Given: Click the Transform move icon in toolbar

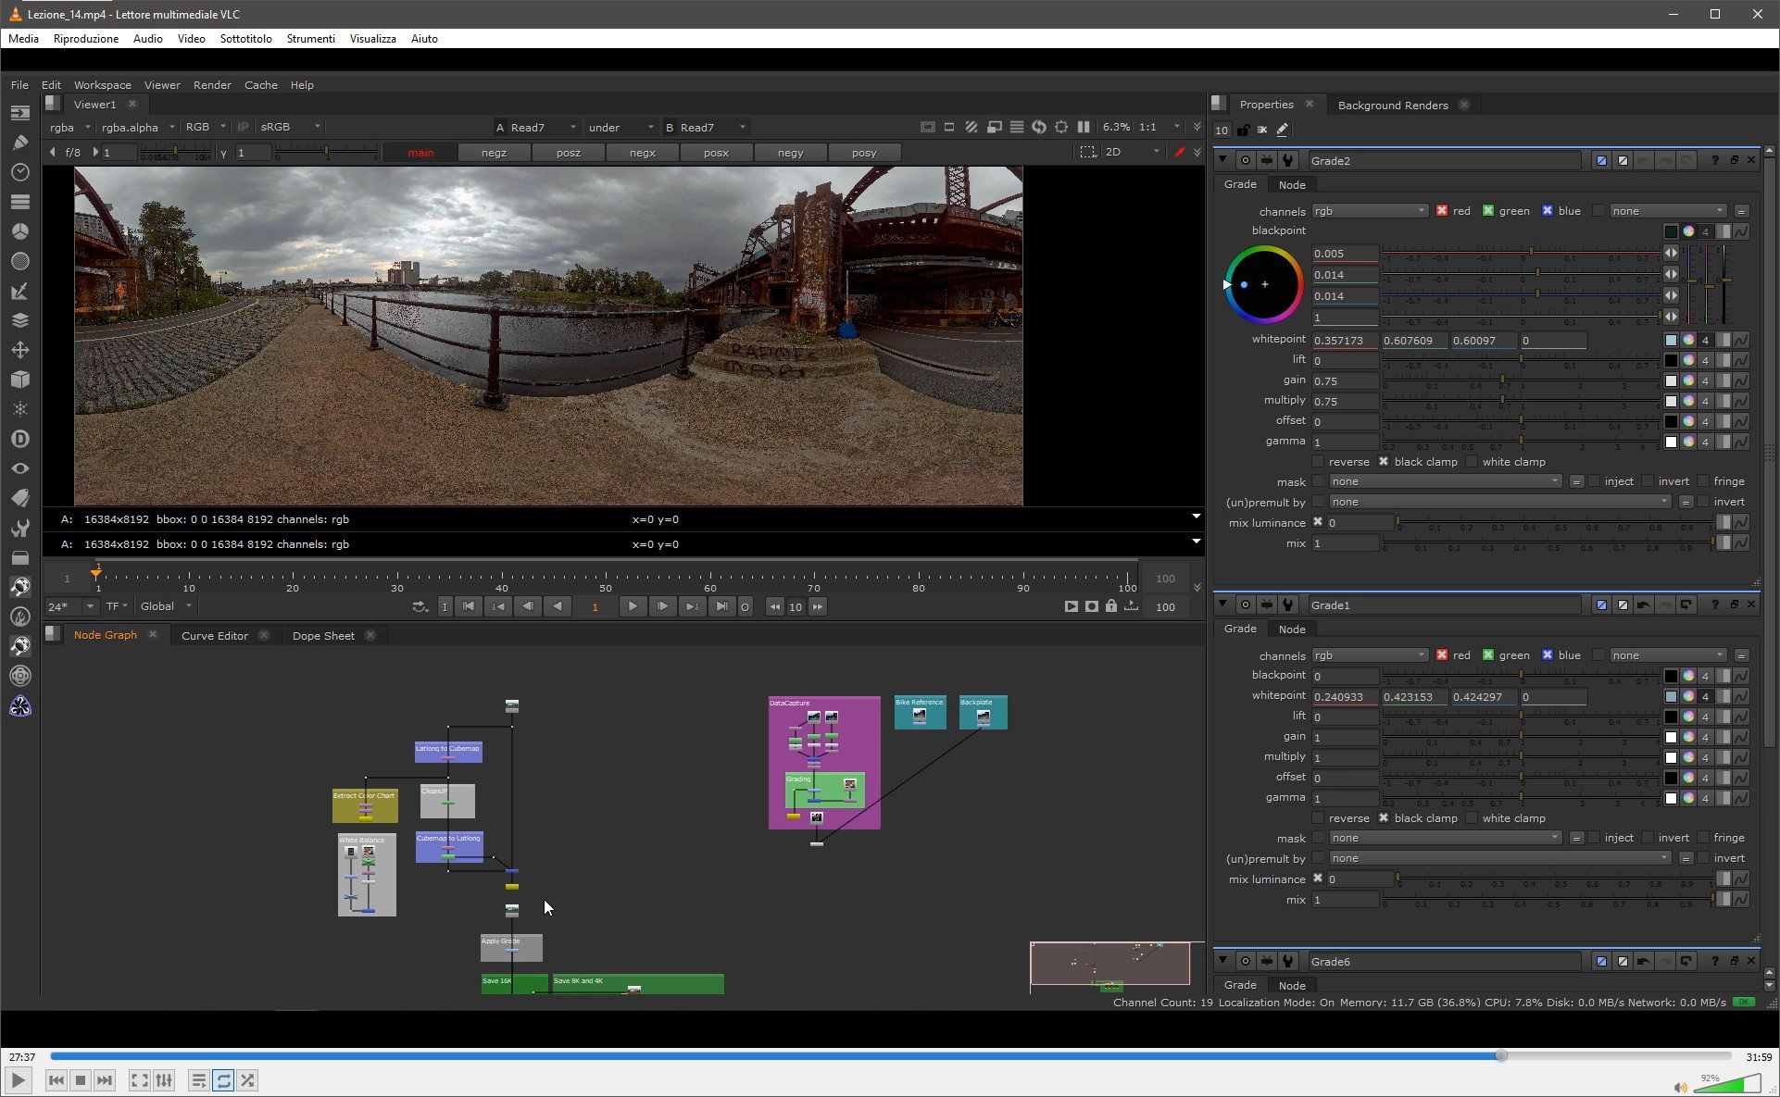Looking at the screenshot, I should point(19,350).
